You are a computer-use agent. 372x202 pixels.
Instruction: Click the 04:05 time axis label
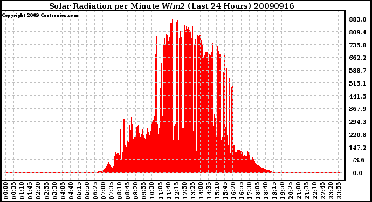[63, 191]
